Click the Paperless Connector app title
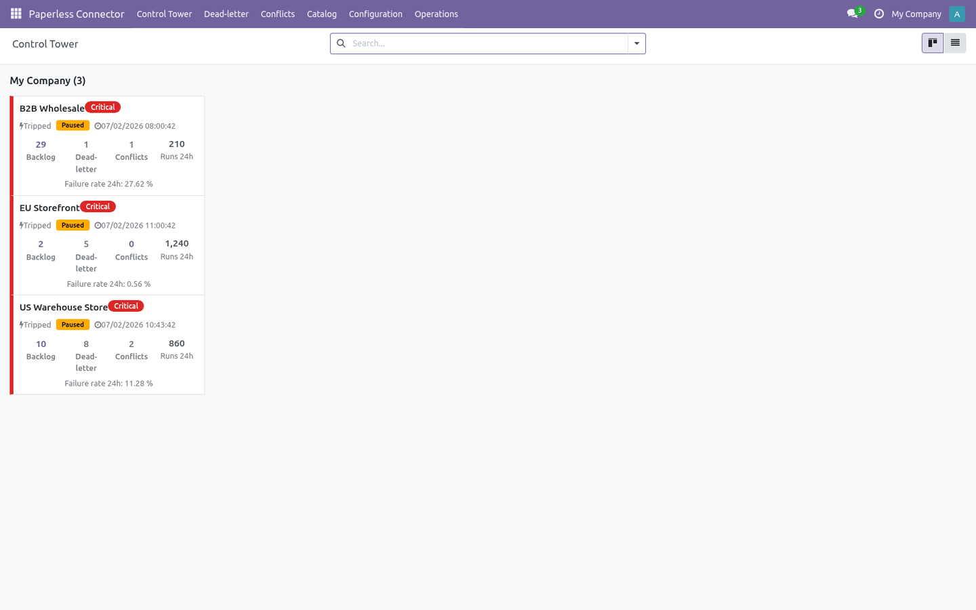 [77, 14]
